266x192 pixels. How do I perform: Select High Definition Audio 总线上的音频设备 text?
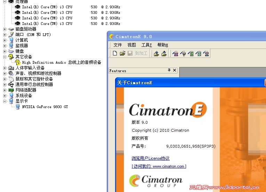[x=62, y=62]
